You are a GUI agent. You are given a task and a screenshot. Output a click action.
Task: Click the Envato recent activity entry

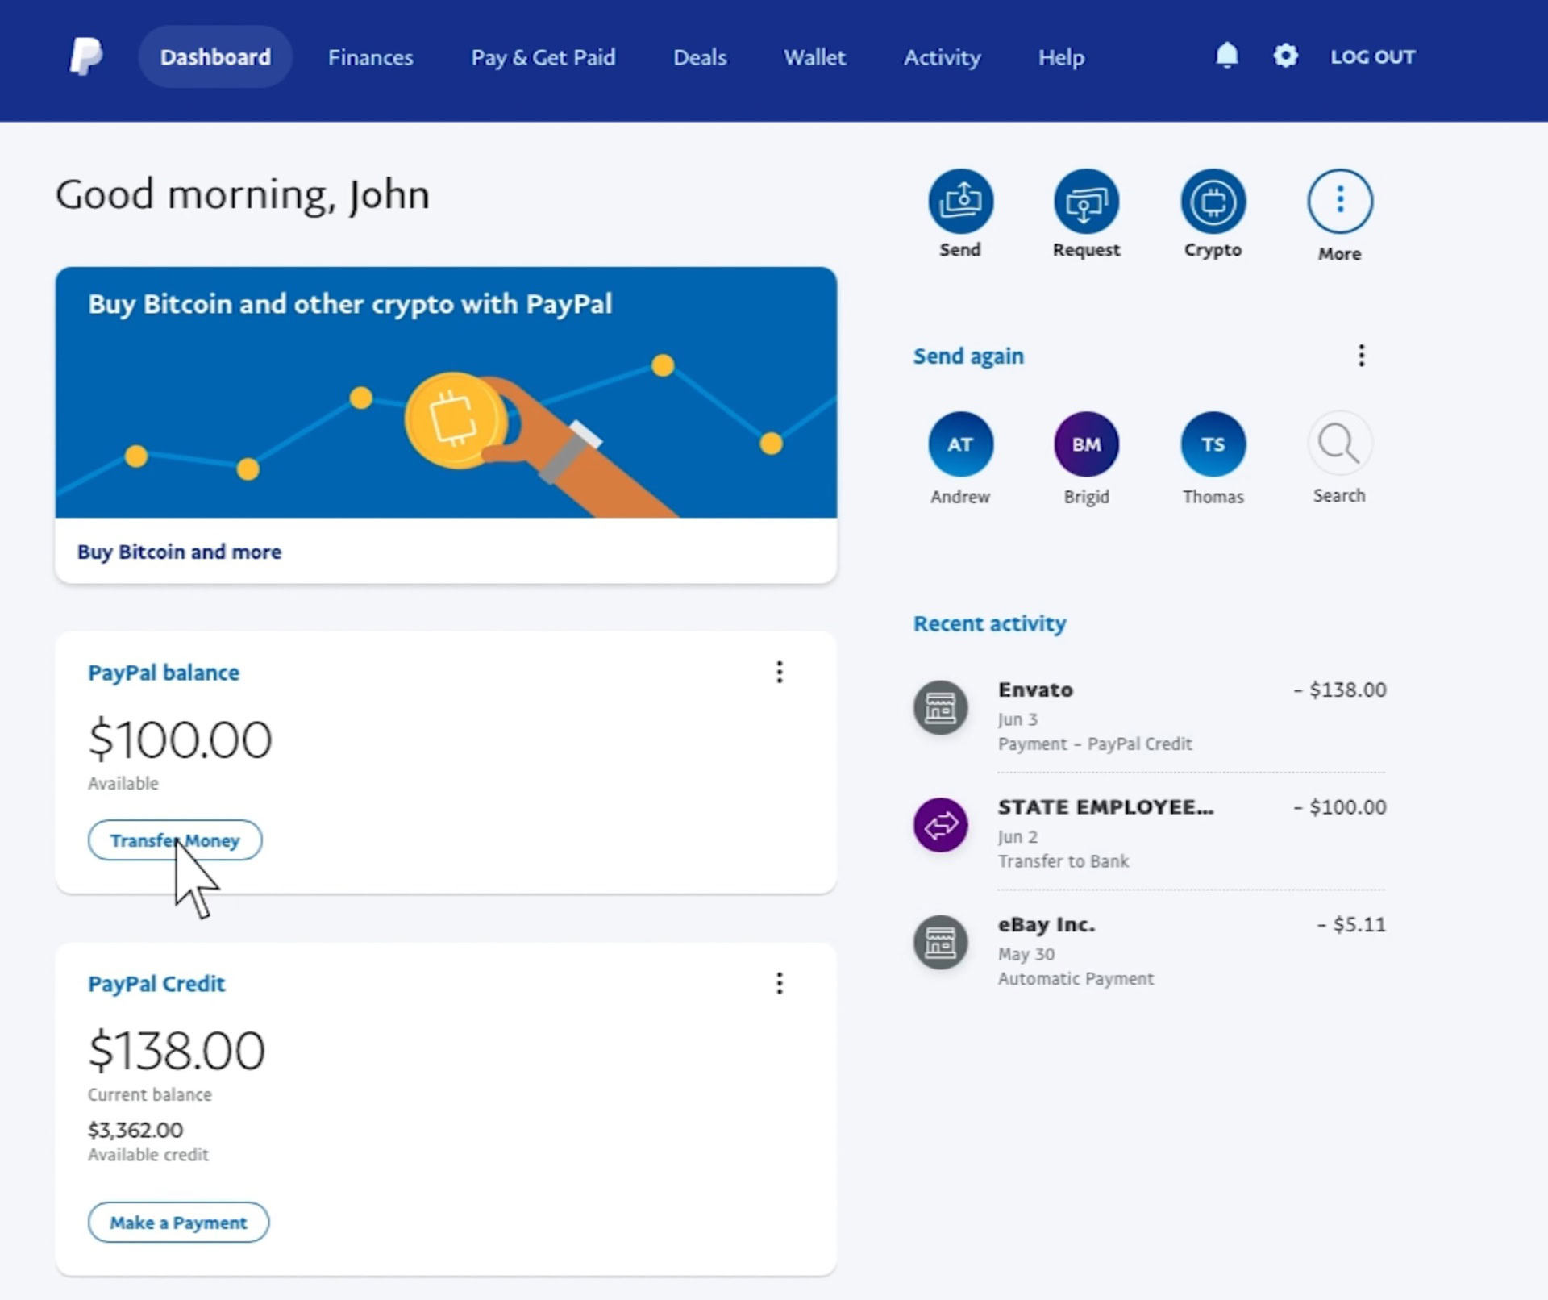coord(1147,713)
